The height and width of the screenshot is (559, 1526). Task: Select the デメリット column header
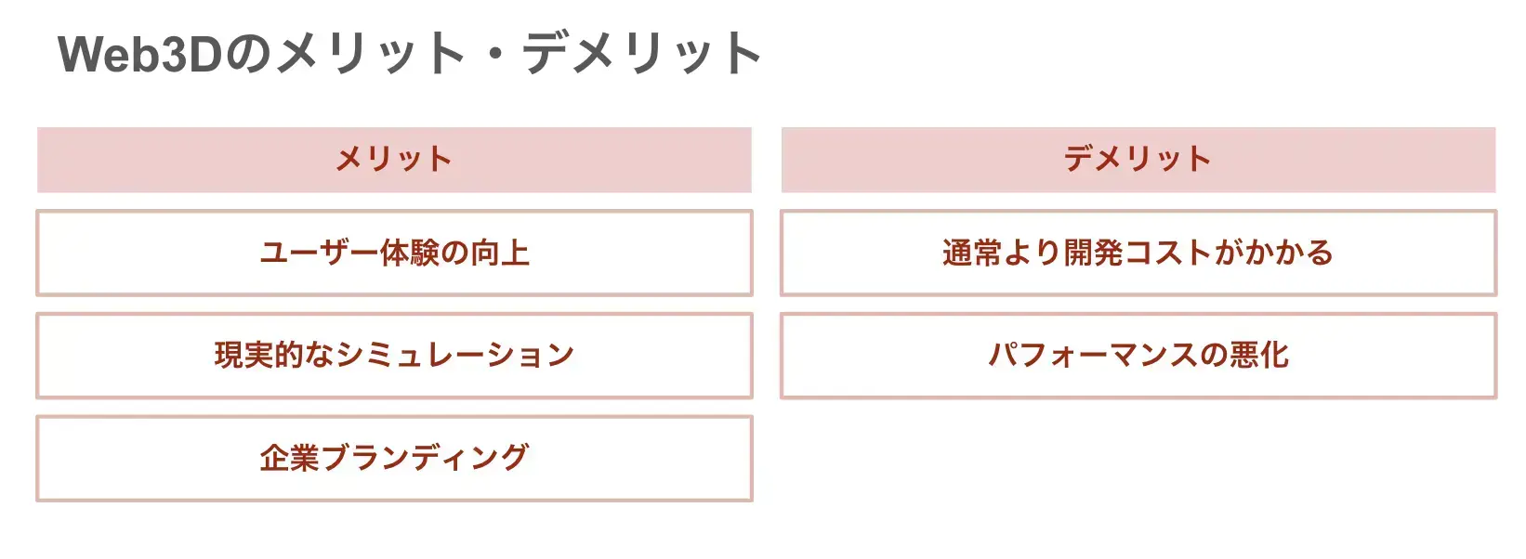1138,160
